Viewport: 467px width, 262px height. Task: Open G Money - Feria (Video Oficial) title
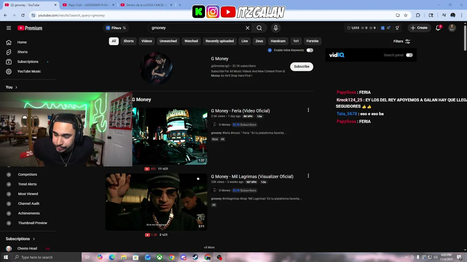240,111
